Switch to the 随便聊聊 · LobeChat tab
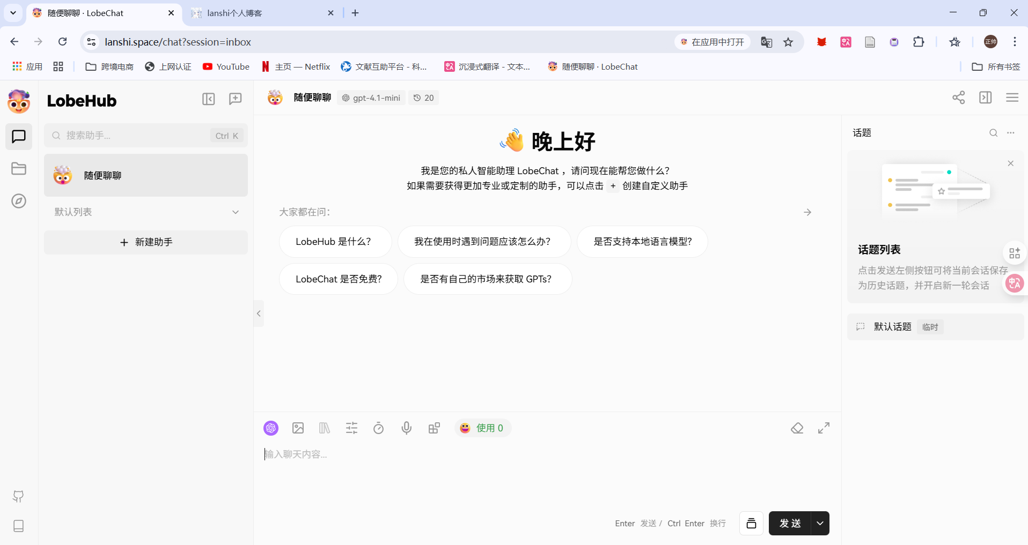1028x545 pixels. click(103, 13)
